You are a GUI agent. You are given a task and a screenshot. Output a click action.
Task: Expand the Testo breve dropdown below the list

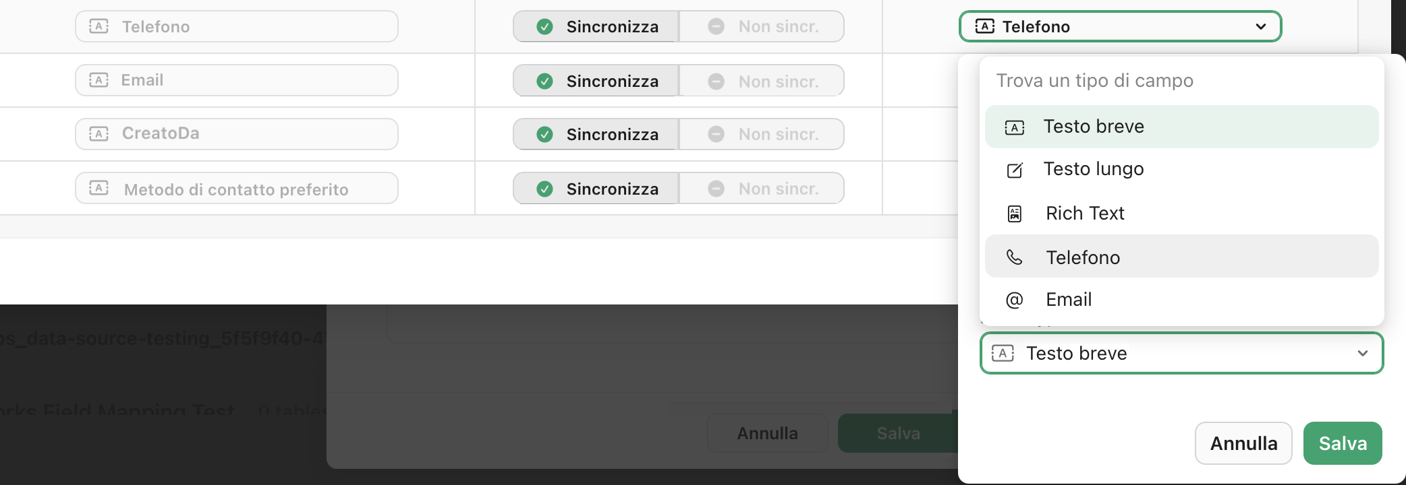[1181, 353]
